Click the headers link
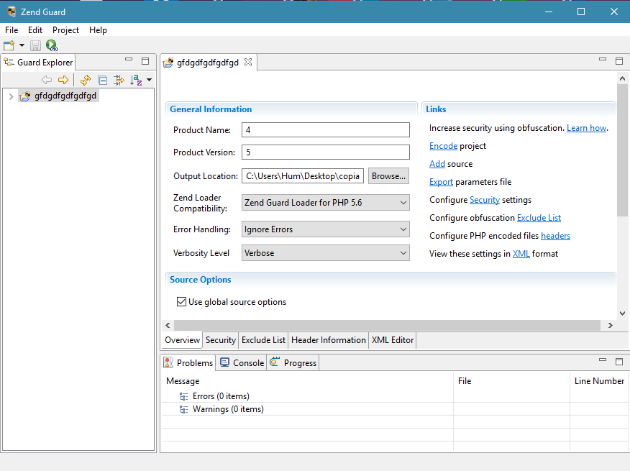This screenshot has height=471, width=630. 555,236
